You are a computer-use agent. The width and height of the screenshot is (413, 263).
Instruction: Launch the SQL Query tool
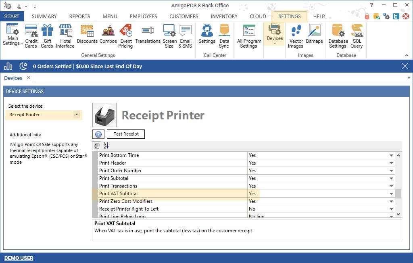357,35
